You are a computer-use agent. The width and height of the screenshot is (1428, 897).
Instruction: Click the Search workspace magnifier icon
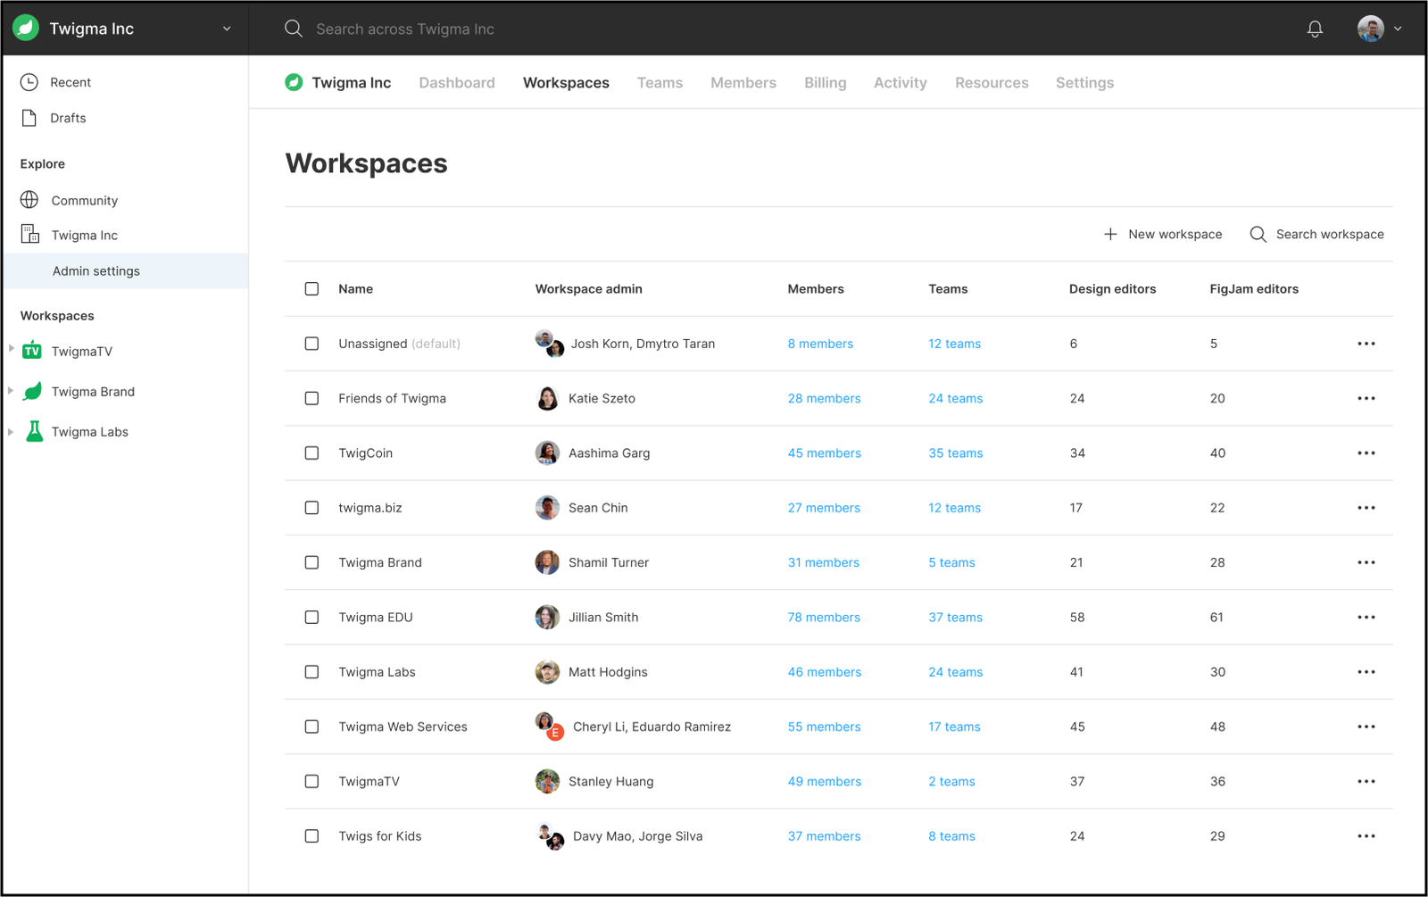[x=1258, y=234]
